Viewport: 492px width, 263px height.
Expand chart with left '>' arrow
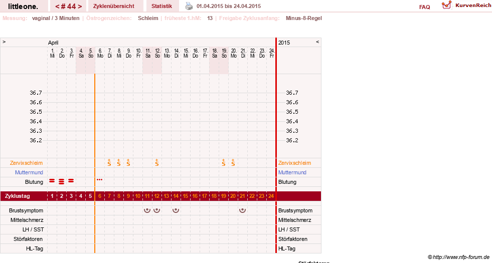coord(4,42)
